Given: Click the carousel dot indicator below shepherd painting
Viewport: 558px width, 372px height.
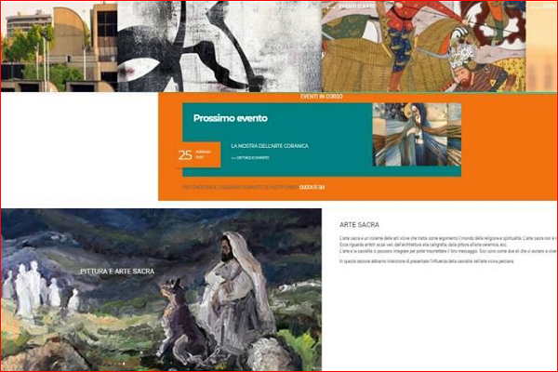Looking at the screenshot, I should click(124, 364).
